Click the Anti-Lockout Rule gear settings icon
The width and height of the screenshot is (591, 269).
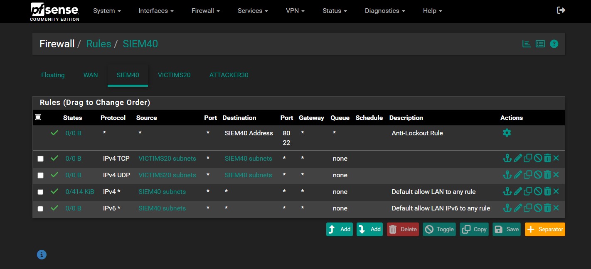(x=507, y=133)
